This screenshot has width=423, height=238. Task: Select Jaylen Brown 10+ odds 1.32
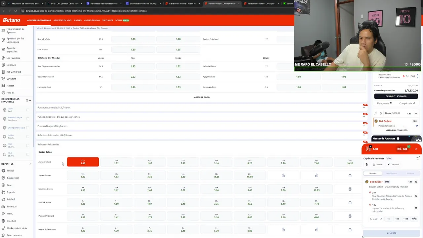coord(83,176)
